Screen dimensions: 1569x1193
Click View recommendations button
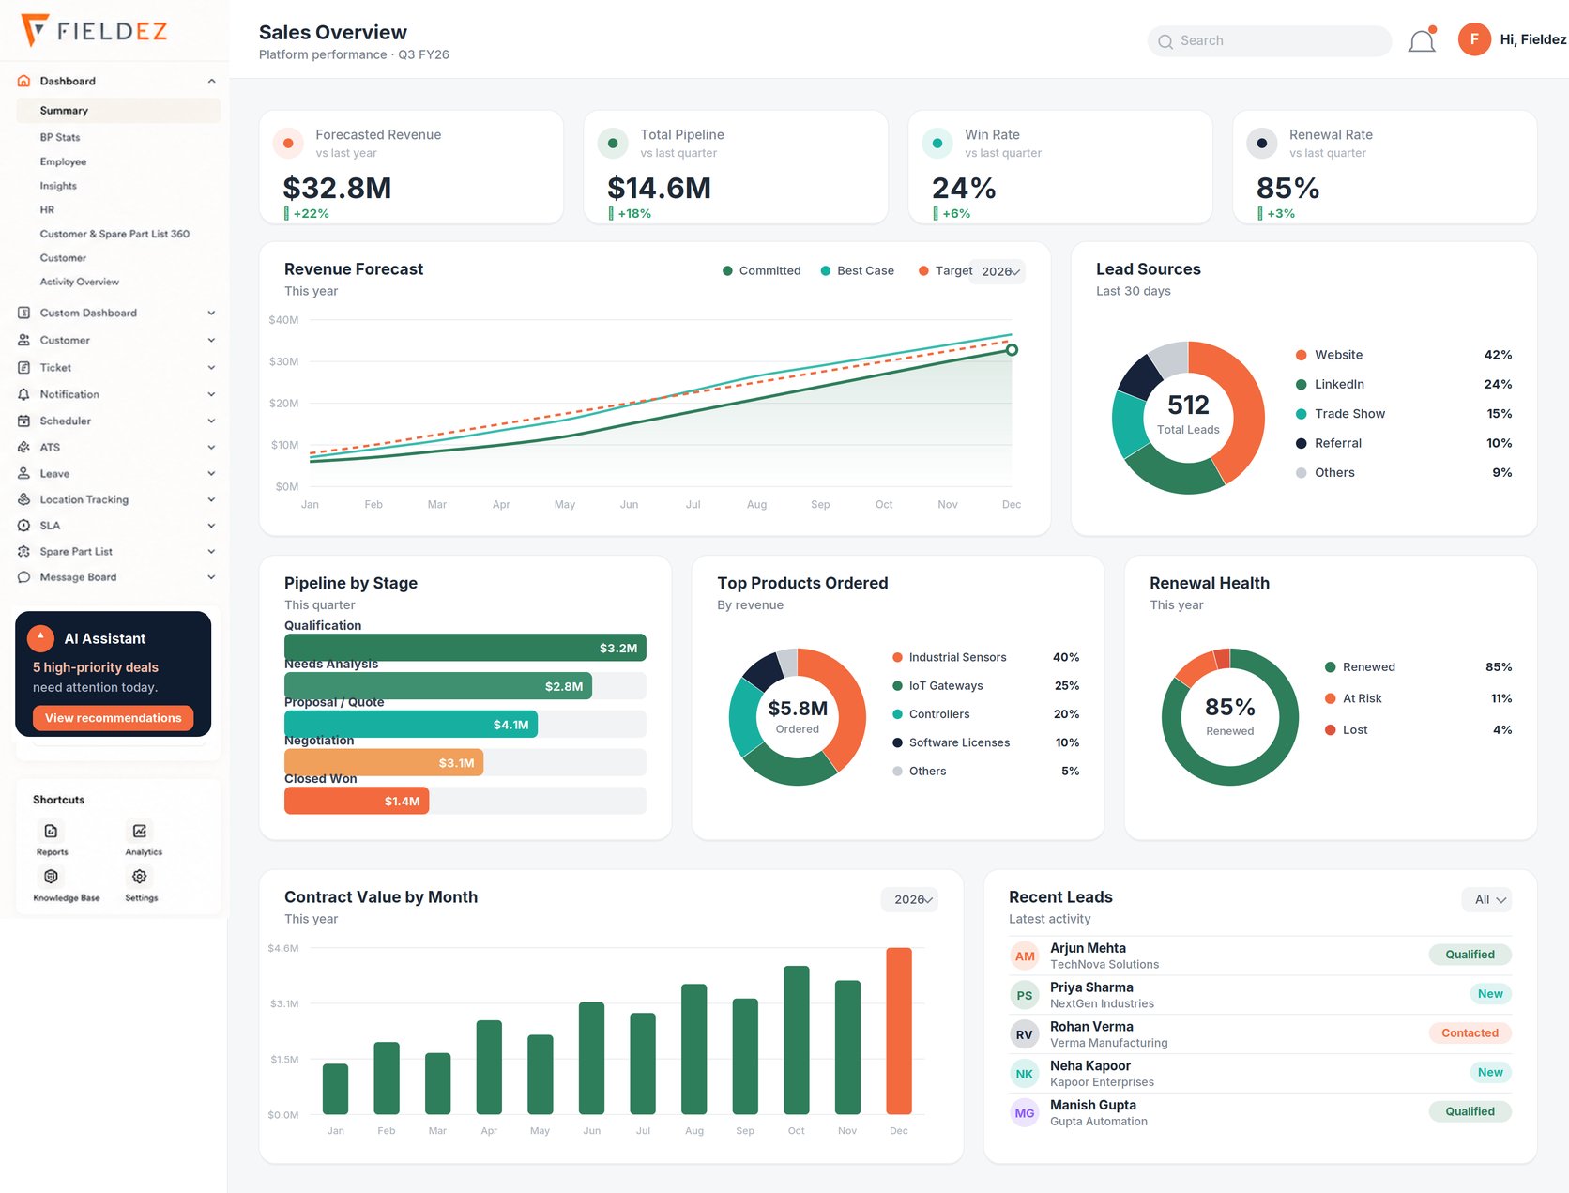pos(114,718)
